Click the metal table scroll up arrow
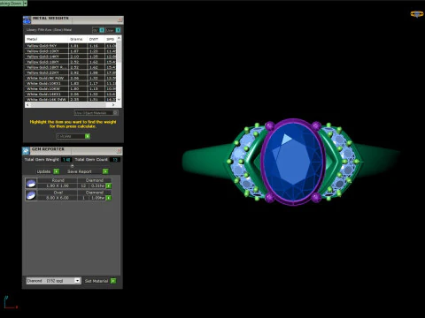425x318 pixels. (x=119, y=38)
